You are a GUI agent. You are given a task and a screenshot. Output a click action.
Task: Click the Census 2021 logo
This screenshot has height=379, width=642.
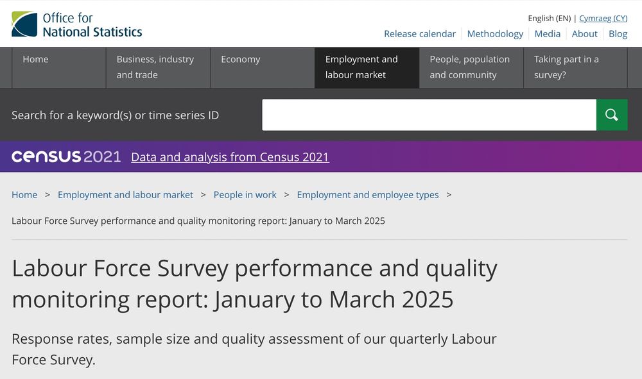point(66,156)
